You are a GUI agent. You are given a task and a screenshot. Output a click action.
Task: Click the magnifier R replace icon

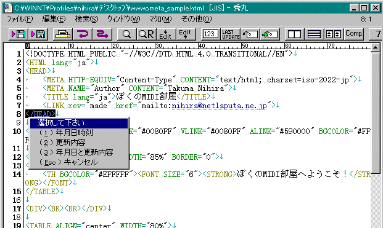click(x=146, y=34)
